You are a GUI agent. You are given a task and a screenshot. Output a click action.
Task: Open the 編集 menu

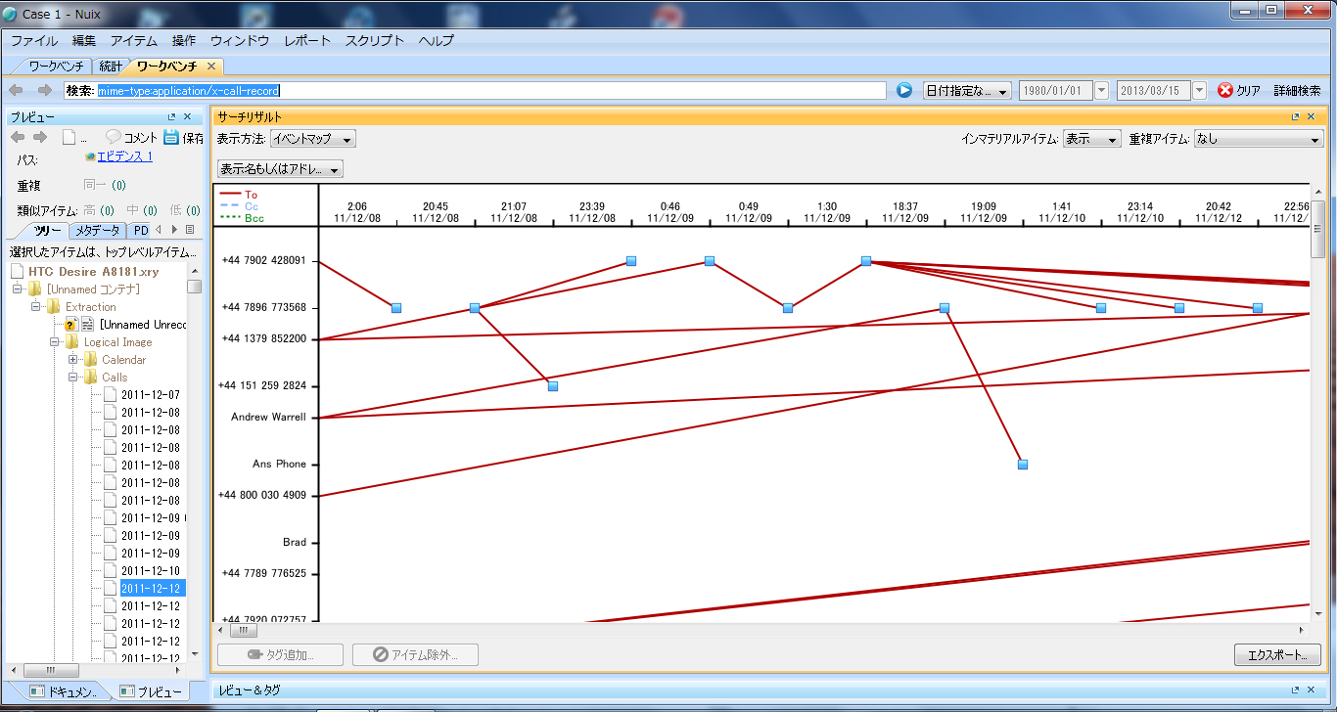(84, 41)
